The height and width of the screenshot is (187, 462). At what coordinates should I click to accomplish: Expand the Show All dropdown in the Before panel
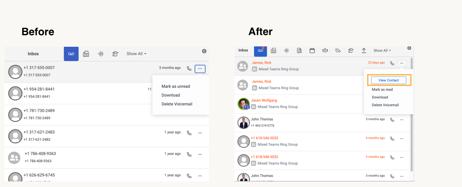click(136, 54)
